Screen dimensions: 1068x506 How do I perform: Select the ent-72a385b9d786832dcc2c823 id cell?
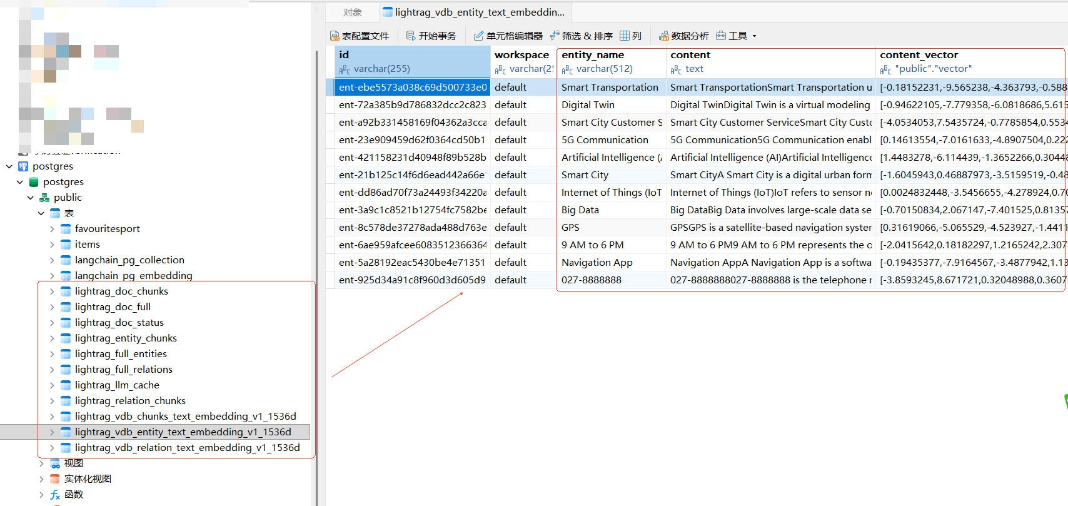coord(413,105)
